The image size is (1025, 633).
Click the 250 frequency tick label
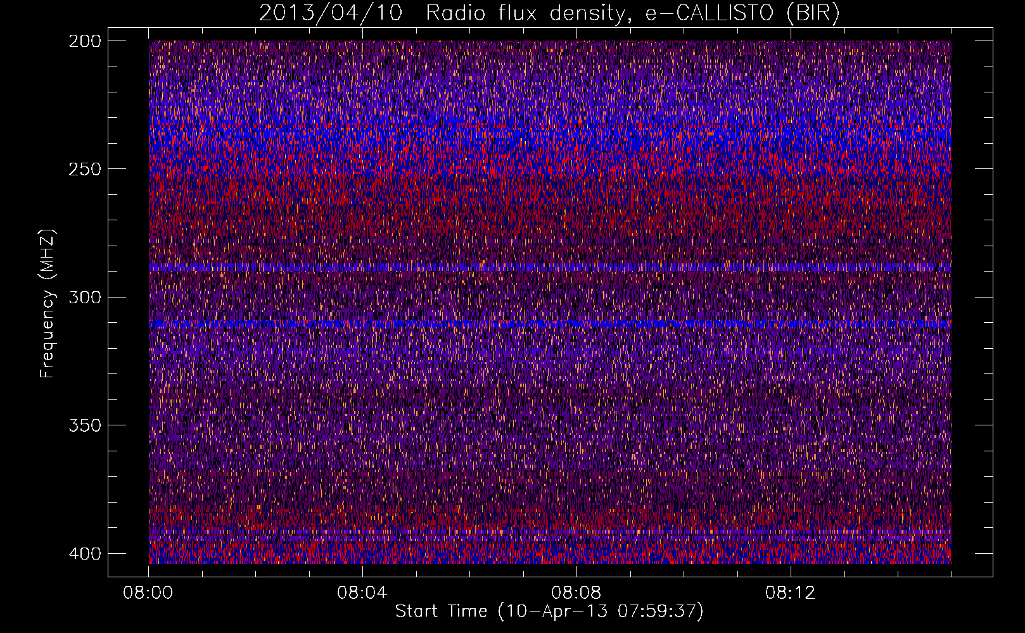[84, 169]
